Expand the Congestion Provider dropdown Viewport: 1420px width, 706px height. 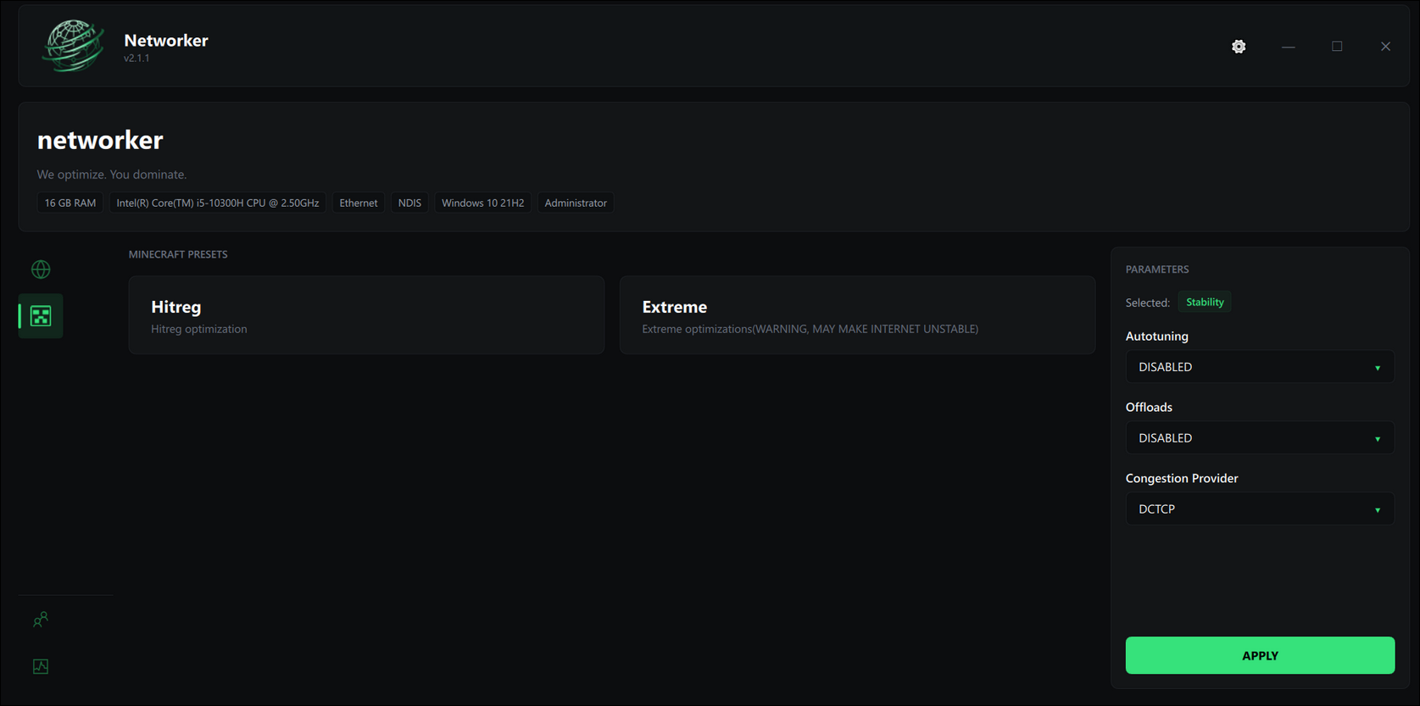click(1260, 509)
